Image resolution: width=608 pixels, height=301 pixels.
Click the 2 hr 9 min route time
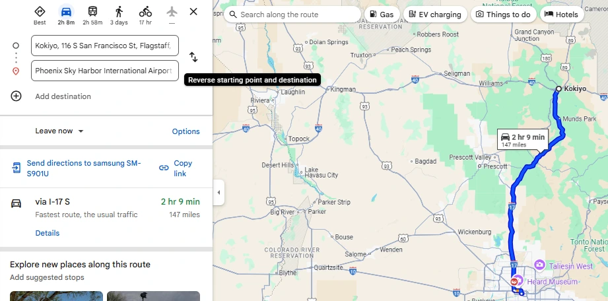pyautogui.click(x=180, y=202)
